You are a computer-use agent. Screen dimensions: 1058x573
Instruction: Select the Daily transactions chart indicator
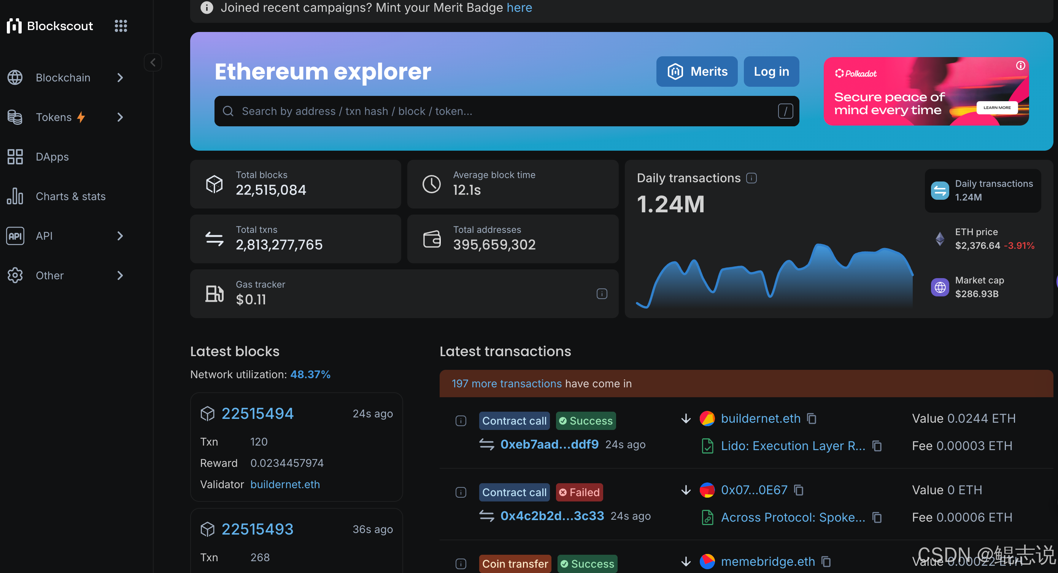point(982,190)
